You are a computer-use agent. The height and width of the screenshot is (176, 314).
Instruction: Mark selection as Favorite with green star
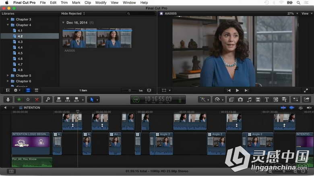pyautogui.click(x=19, y=99)
